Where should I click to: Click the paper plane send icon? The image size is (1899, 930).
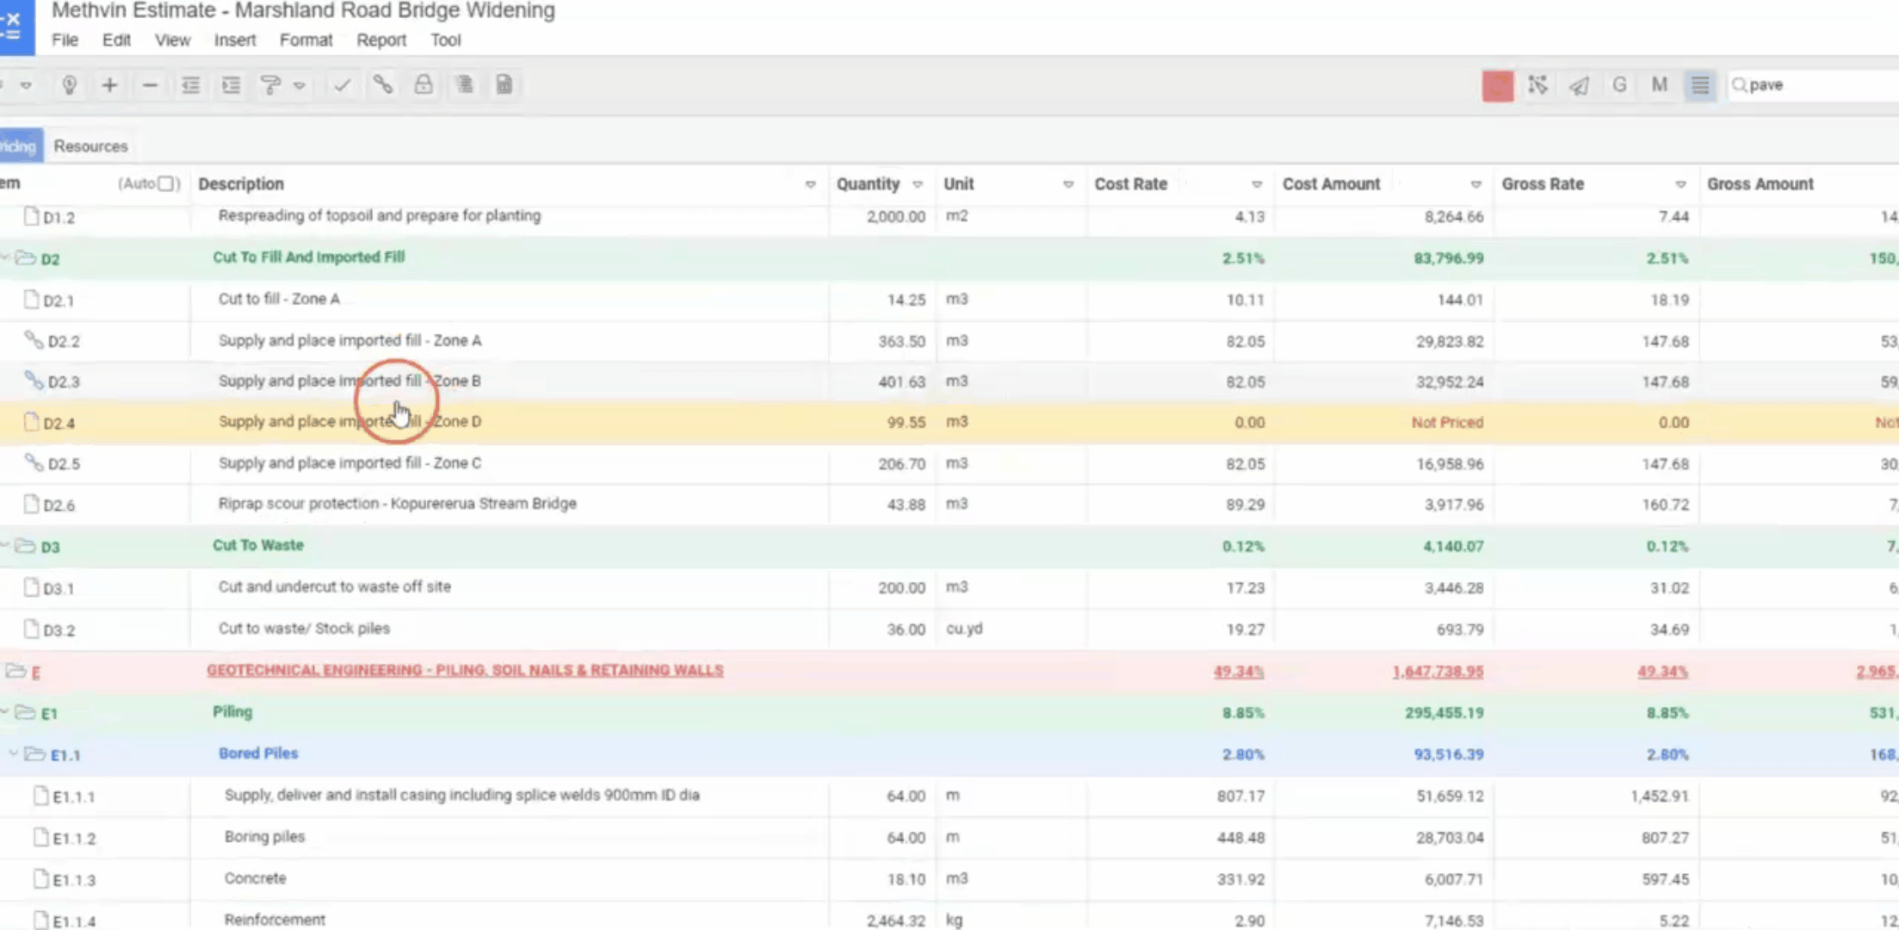(x=1578, y=85)
